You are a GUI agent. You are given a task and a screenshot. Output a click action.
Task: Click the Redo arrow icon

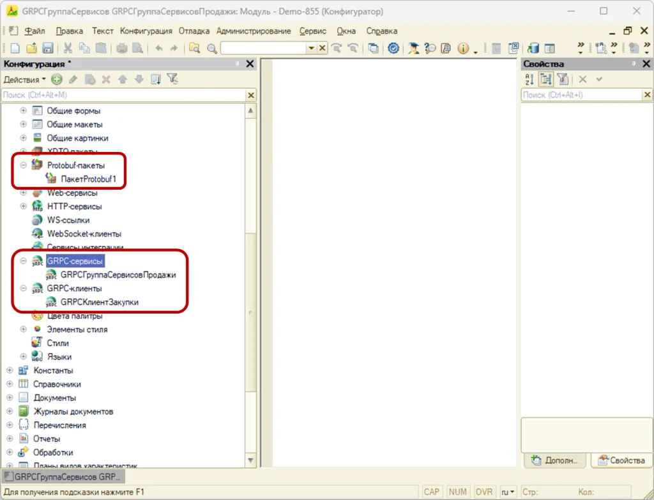(174, 49)
